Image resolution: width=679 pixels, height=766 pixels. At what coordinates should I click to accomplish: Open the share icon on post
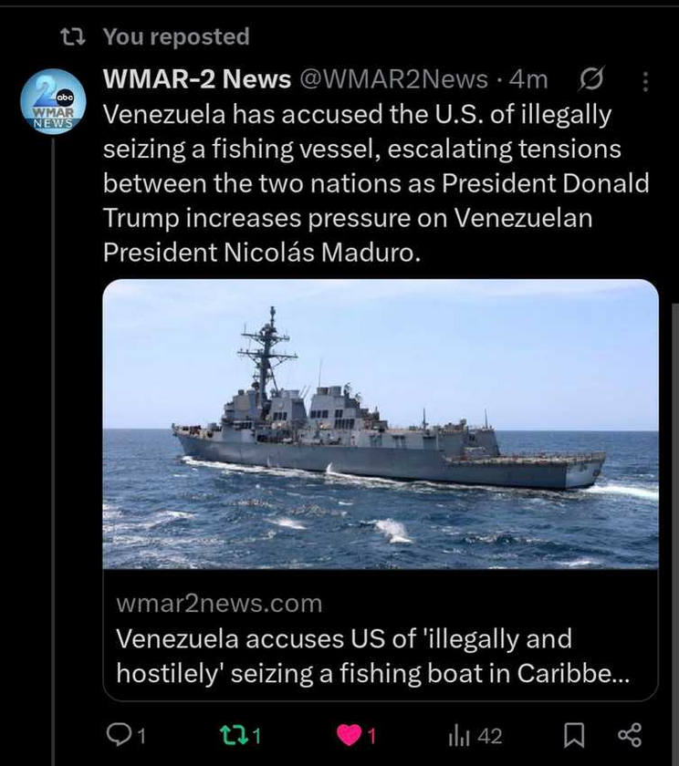point(630,735)
